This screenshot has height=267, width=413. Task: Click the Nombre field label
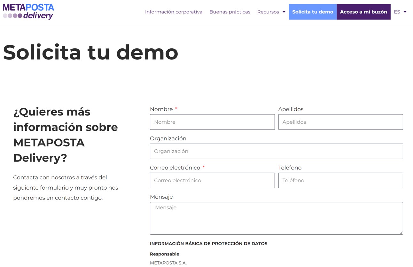(x=161, y=109)
